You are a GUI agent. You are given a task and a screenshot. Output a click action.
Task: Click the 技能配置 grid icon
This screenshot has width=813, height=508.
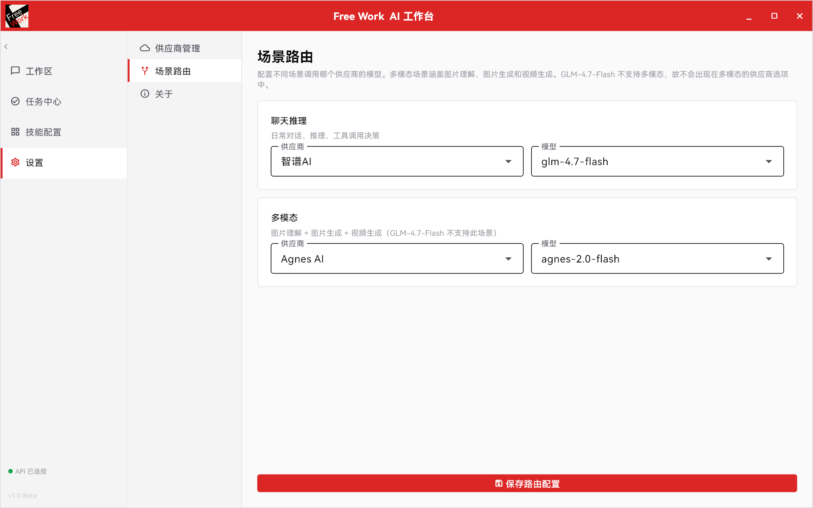(15, 132)
